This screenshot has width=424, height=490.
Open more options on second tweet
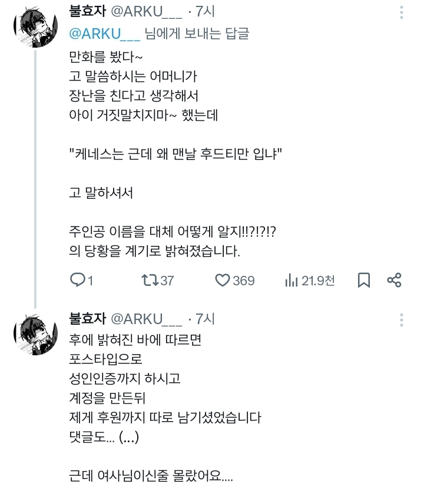402,319
